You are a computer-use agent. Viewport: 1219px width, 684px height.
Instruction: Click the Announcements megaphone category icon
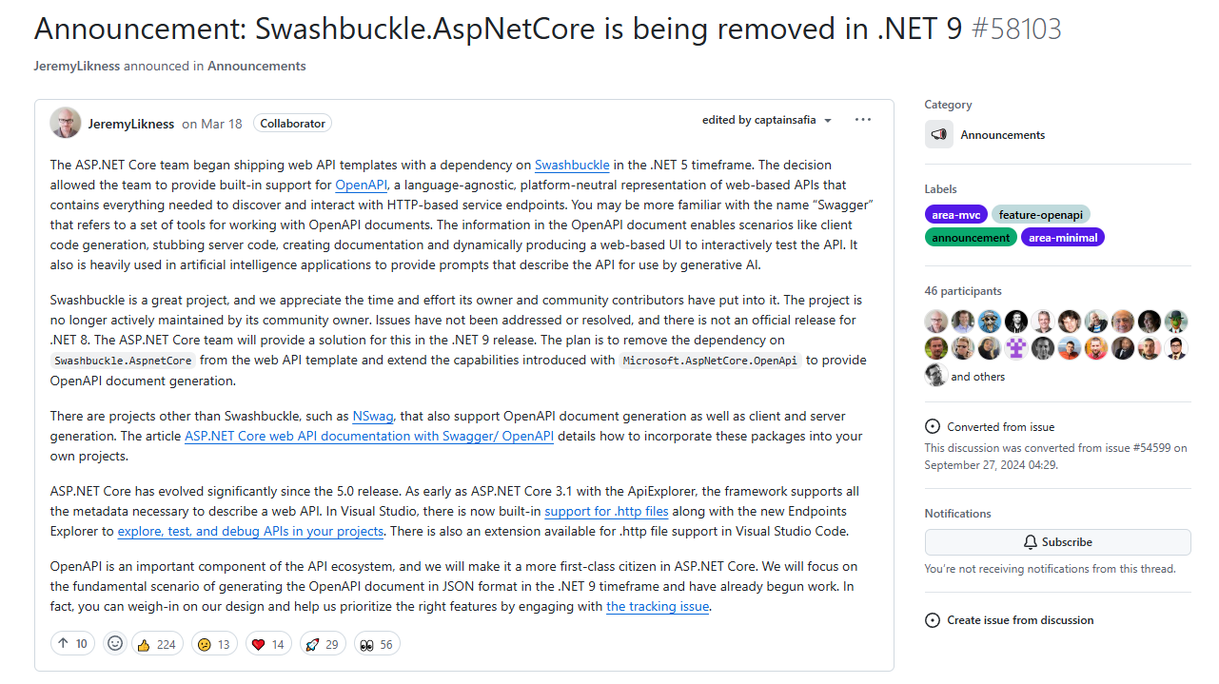pos(938,134)
